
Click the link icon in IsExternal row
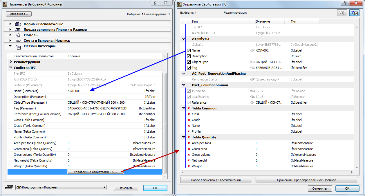tap(252, 91)
